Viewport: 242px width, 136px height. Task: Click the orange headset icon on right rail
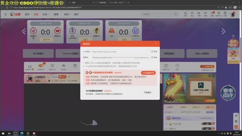click(236, 127)
